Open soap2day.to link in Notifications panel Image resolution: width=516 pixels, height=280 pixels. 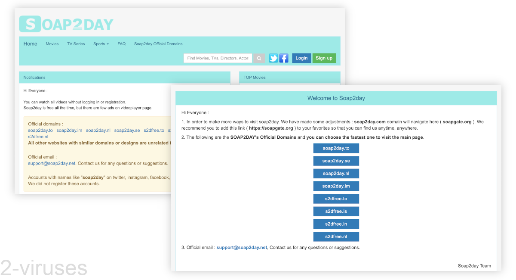(x=40, y=131)
